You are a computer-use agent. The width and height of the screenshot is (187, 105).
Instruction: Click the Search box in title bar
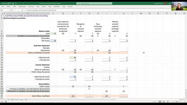[x=94, y=3]
